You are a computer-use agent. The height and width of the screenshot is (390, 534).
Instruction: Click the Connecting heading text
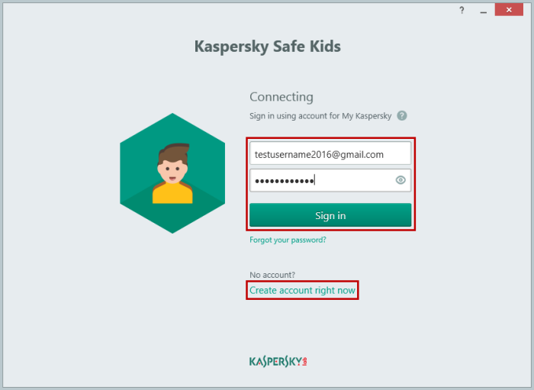[x=281, y=97]
